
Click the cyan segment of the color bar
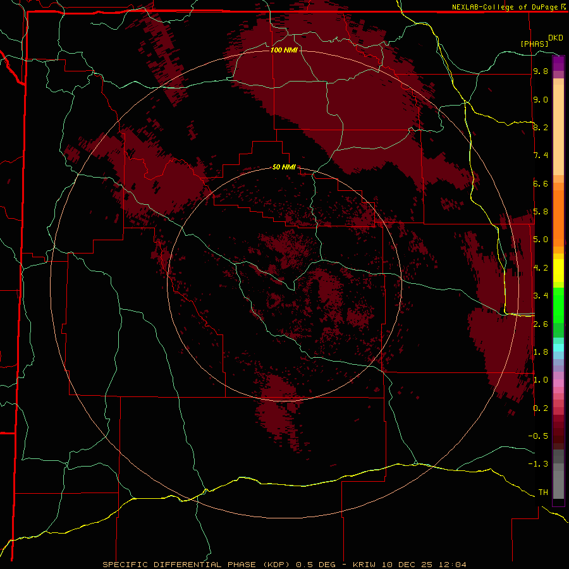558,348
